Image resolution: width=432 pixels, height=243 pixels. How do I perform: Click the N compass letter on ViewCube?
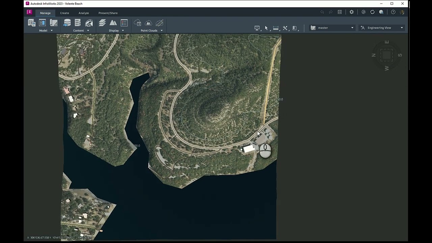point(374,55)
